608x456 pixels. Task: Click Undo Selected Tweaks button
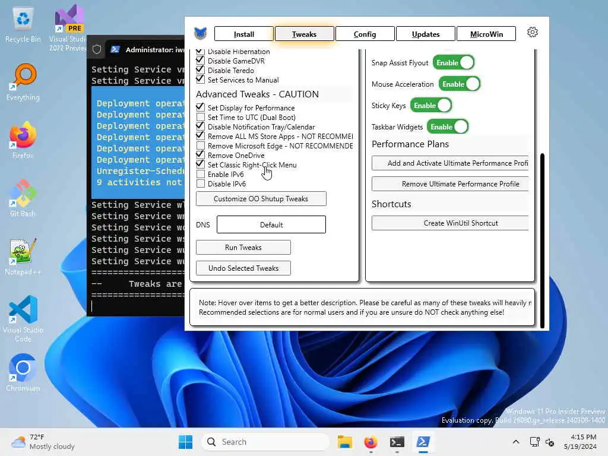pos(243,268)
